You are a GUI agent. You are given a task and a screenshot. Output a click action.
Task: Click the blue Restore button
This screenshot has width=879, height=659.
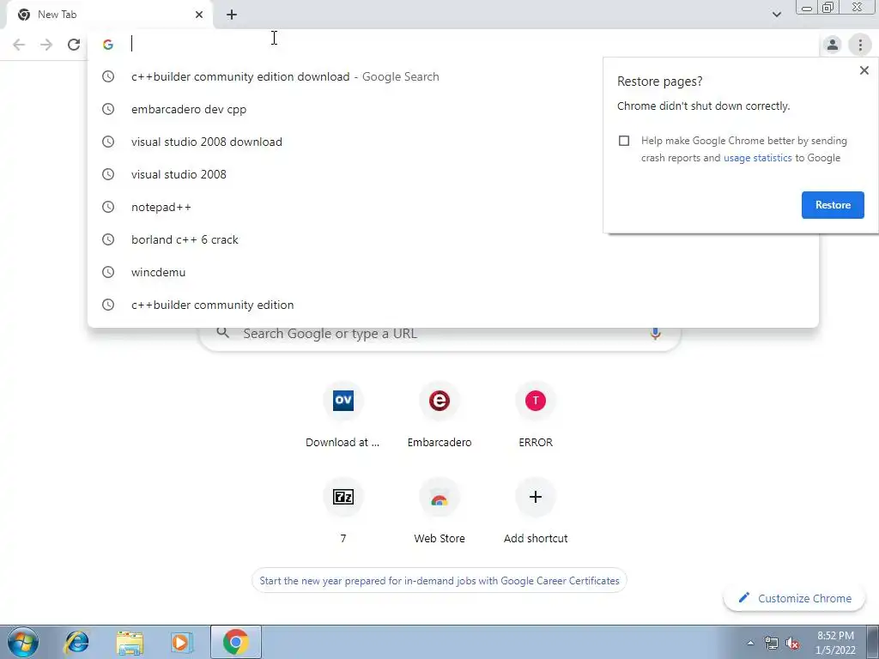(833, 205)
